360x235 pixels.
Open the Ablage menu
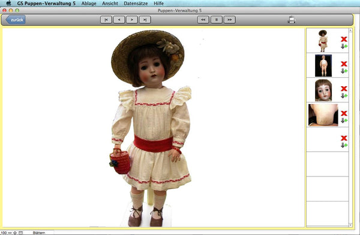89,4
